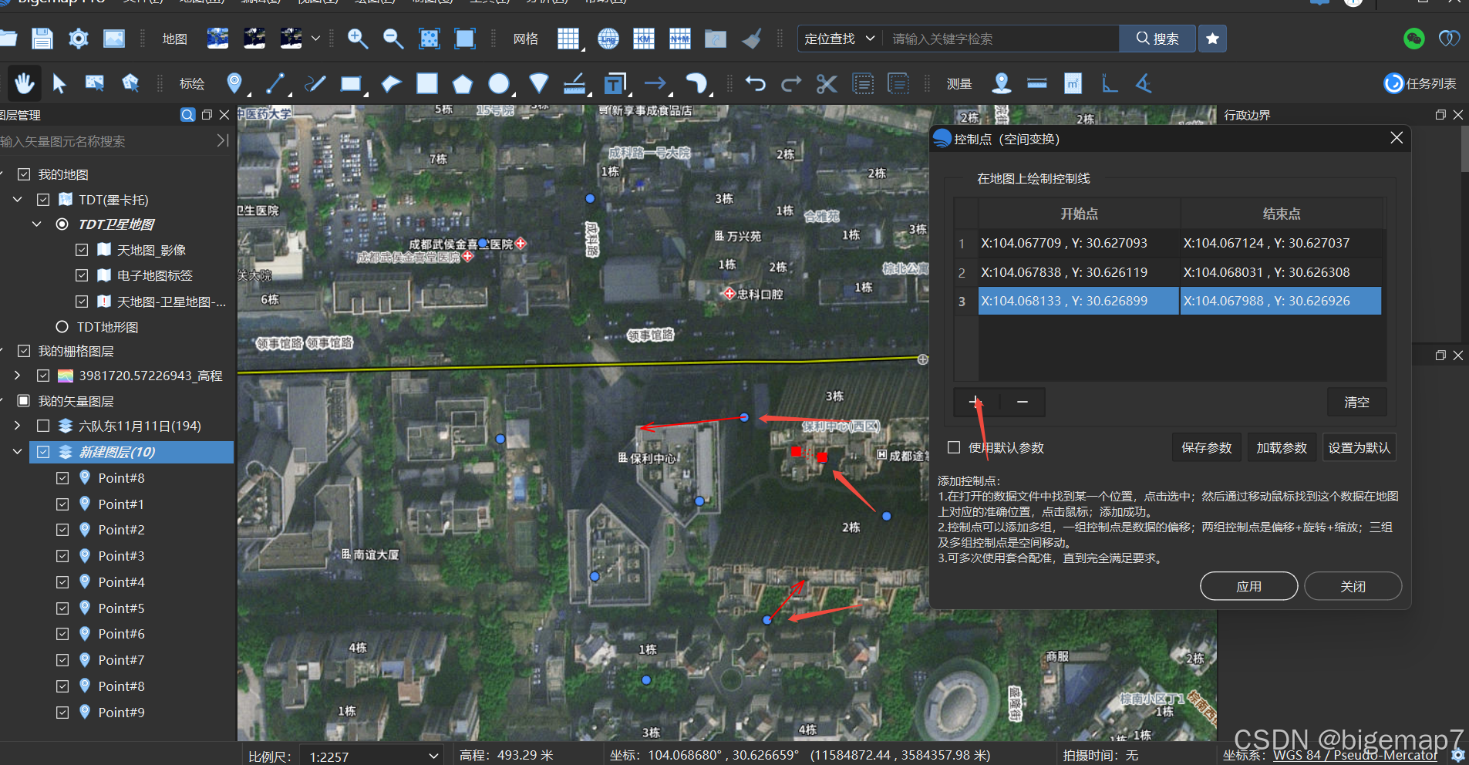1469x765 pixels.
Task: Toggle 六队东11月11日(194) layer checkbox
Action: pos(43,426)
